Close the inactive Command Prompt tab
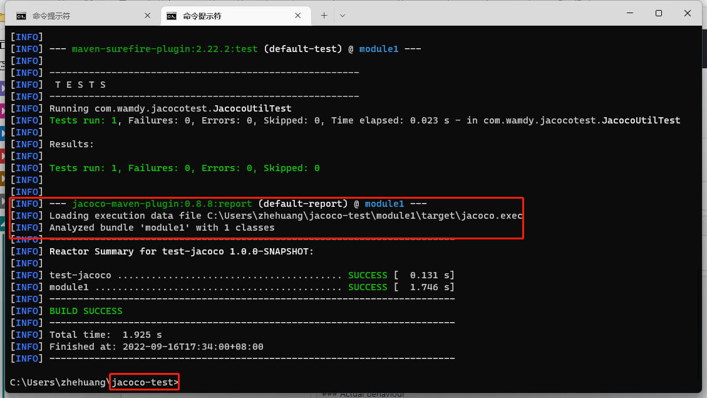The width and height of the screenshot is (707, 398). pyautogui.click(x=147, y=15)
